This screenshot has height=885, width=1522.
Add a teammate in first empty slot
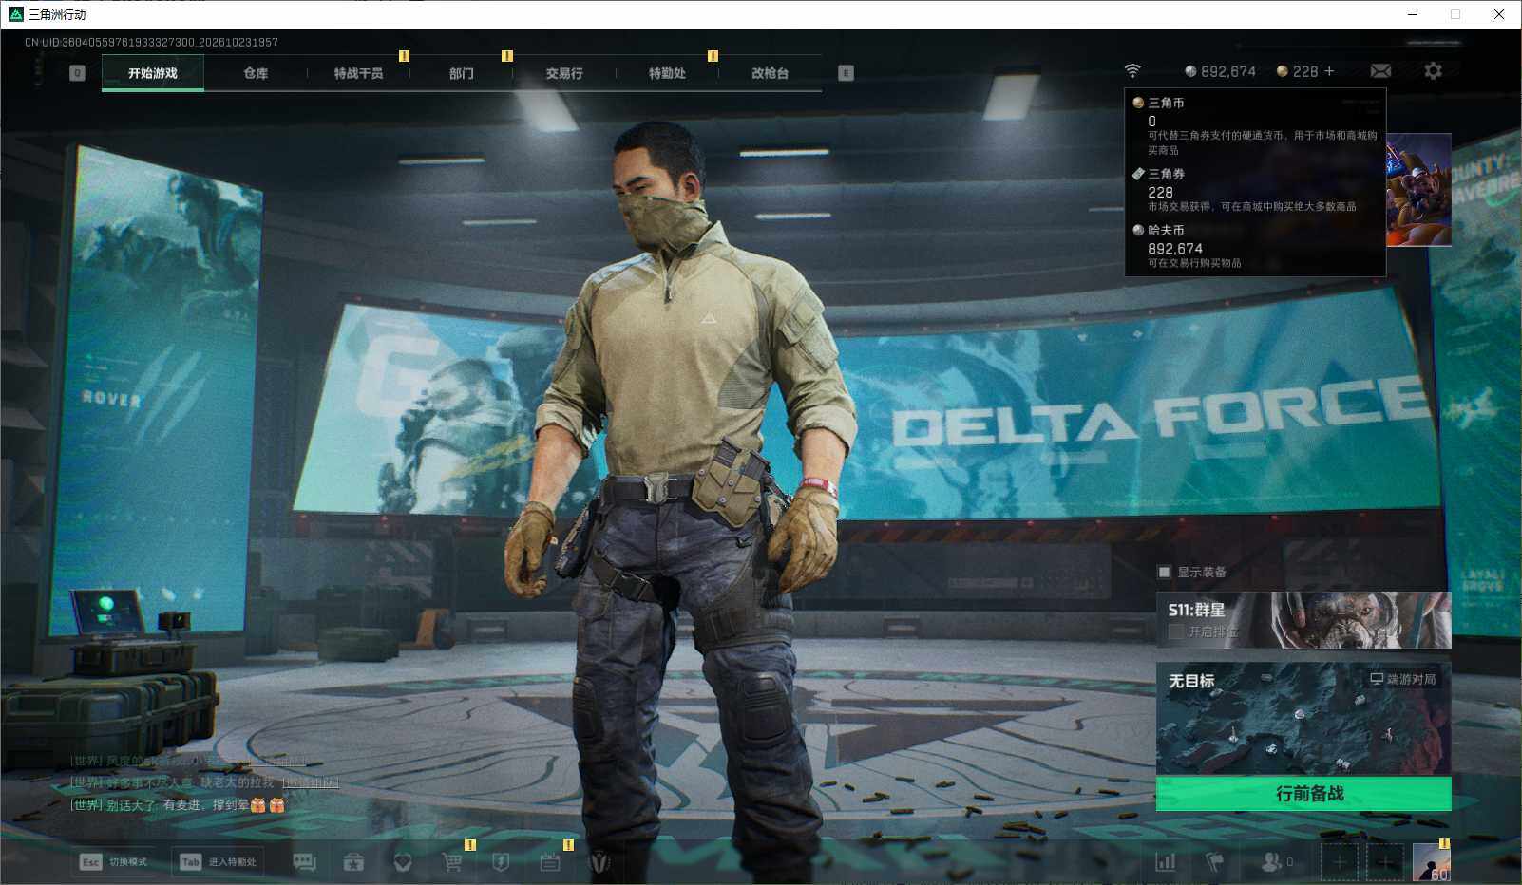[x=1339, y=861]
